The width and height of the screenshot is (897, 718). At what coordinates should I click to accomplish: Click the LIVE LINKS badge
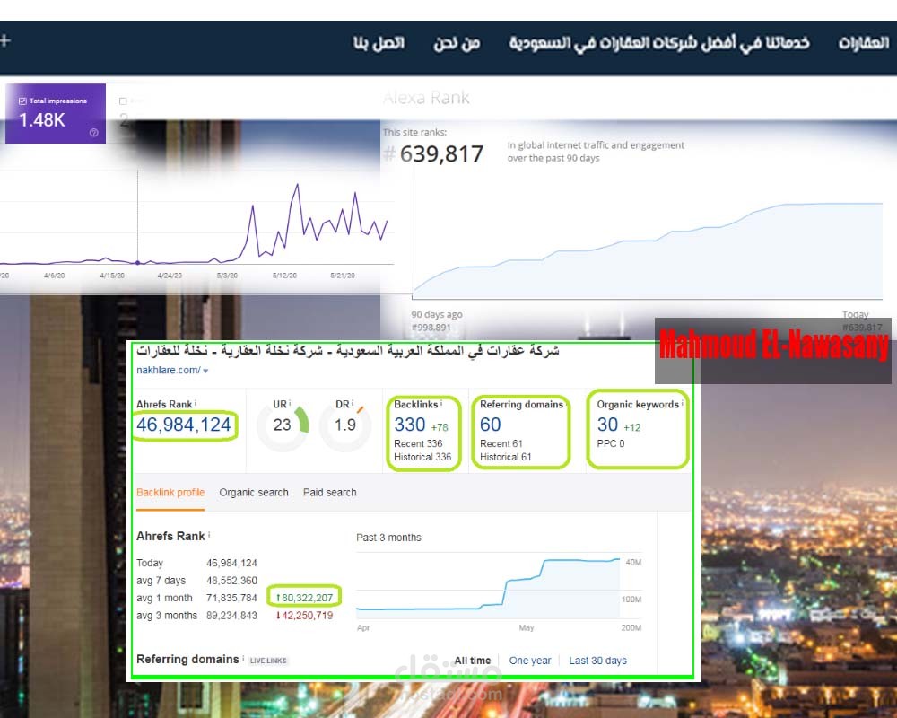268,661
